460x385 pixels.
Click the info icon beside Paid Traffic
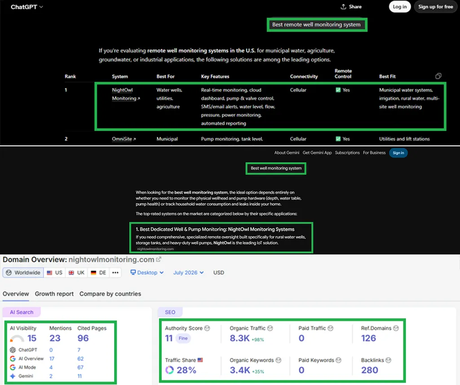pyautogui.click(x=330, y=328)
